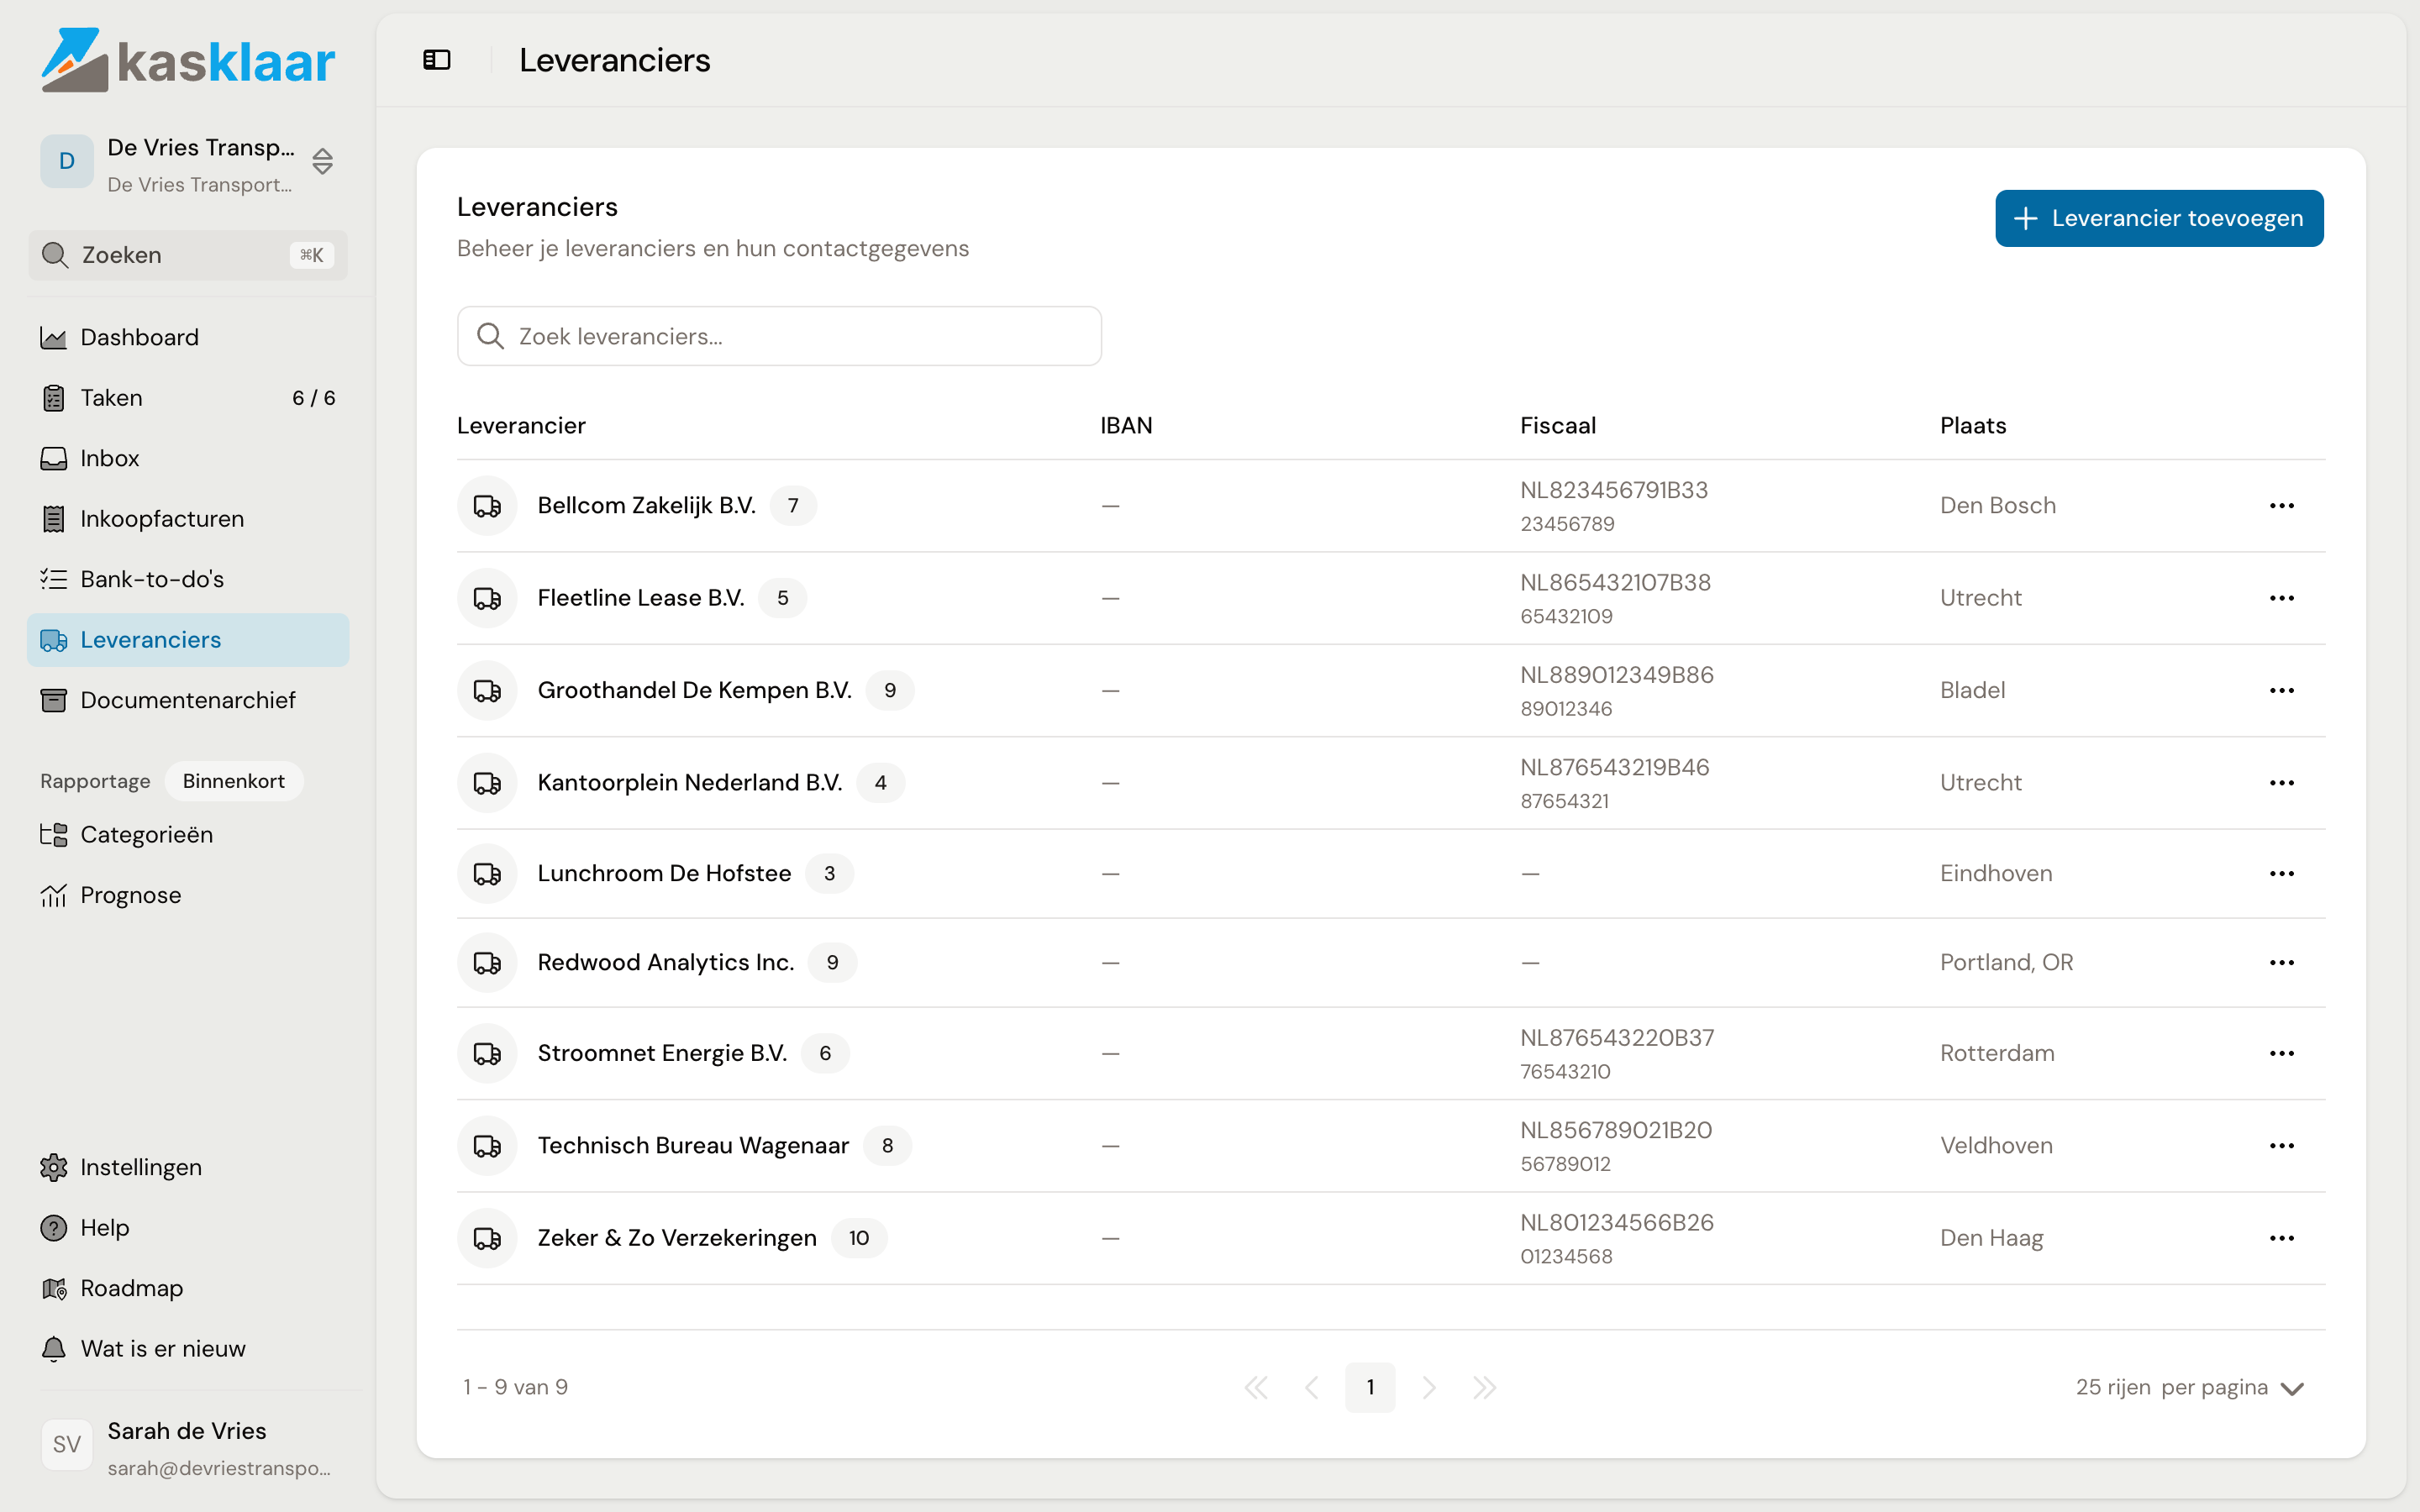Open row actions for Zeker & Zo Verzekeringen
Viewport: 2420px width, 1512px height.
2282,1238
